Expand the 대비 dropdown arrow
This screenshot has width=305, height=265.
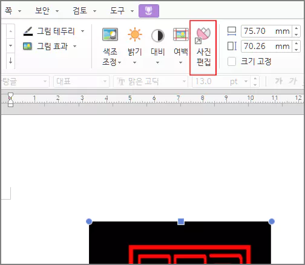pyautogui.click(x=158, y=62)
